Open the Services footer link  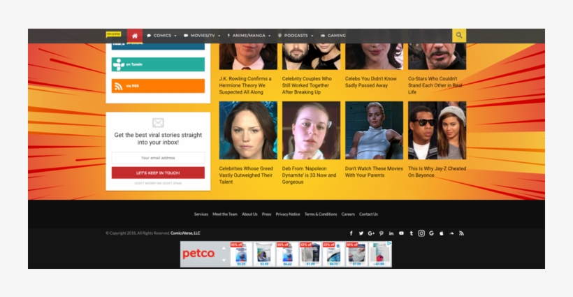pyautogui.click(x=201, y=214)
